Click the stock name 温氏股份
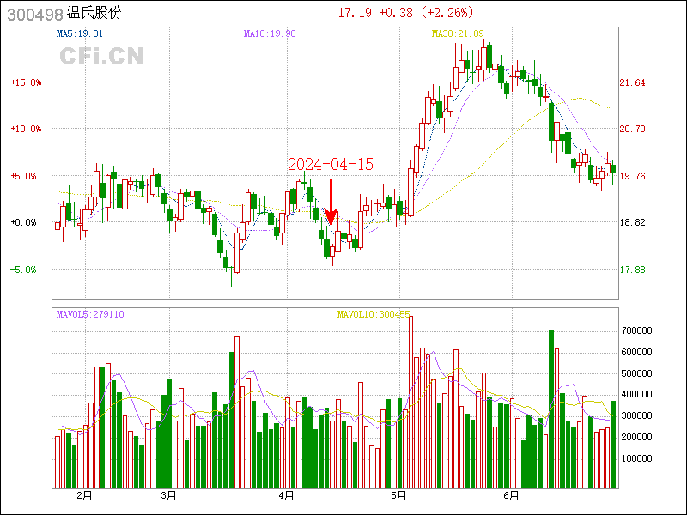The width and height of the screenshot is (687, 515). click(94, 13)
